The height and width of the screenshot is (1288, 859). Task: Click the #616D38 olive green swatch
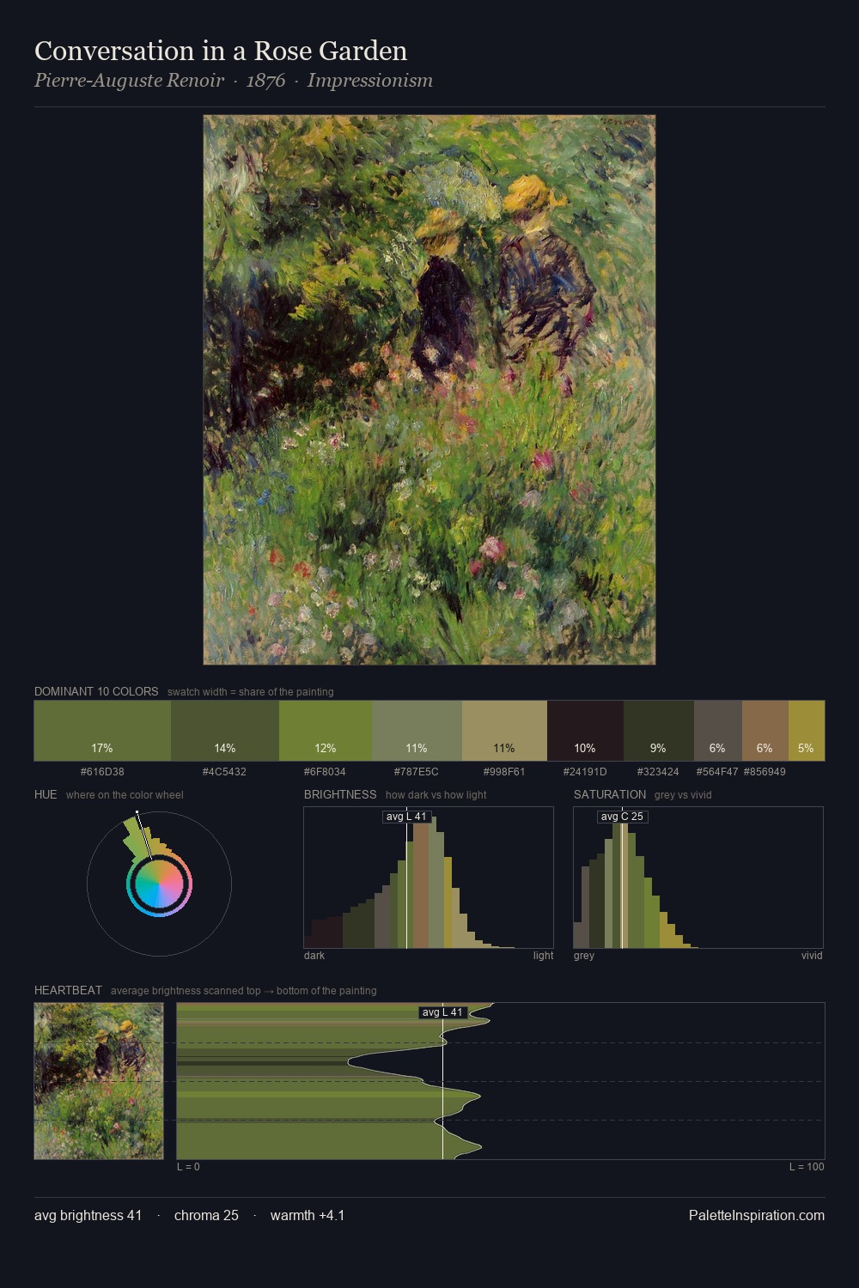click(102, 731)
